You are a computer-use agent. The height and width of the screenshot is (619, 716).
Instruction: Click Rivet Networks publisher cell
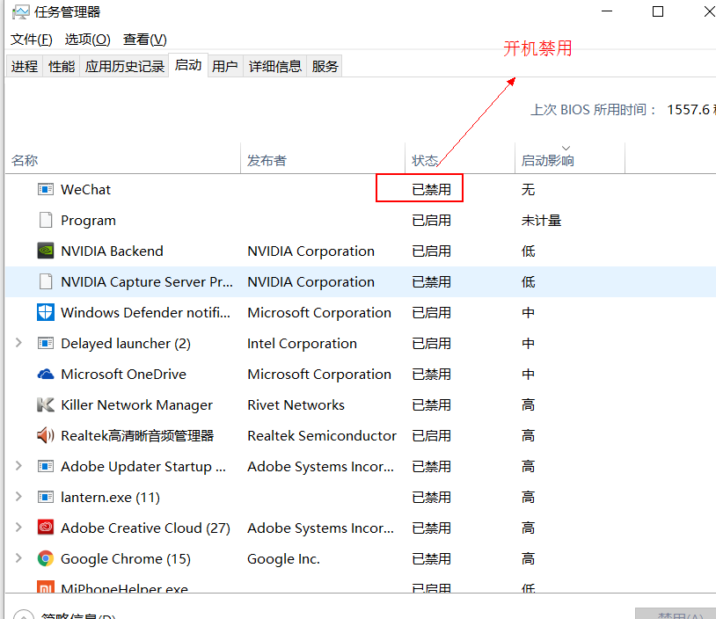[296, 405]
